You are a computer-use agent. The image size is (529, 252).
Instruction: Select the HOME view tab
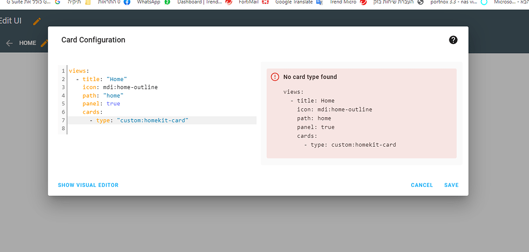28,43
